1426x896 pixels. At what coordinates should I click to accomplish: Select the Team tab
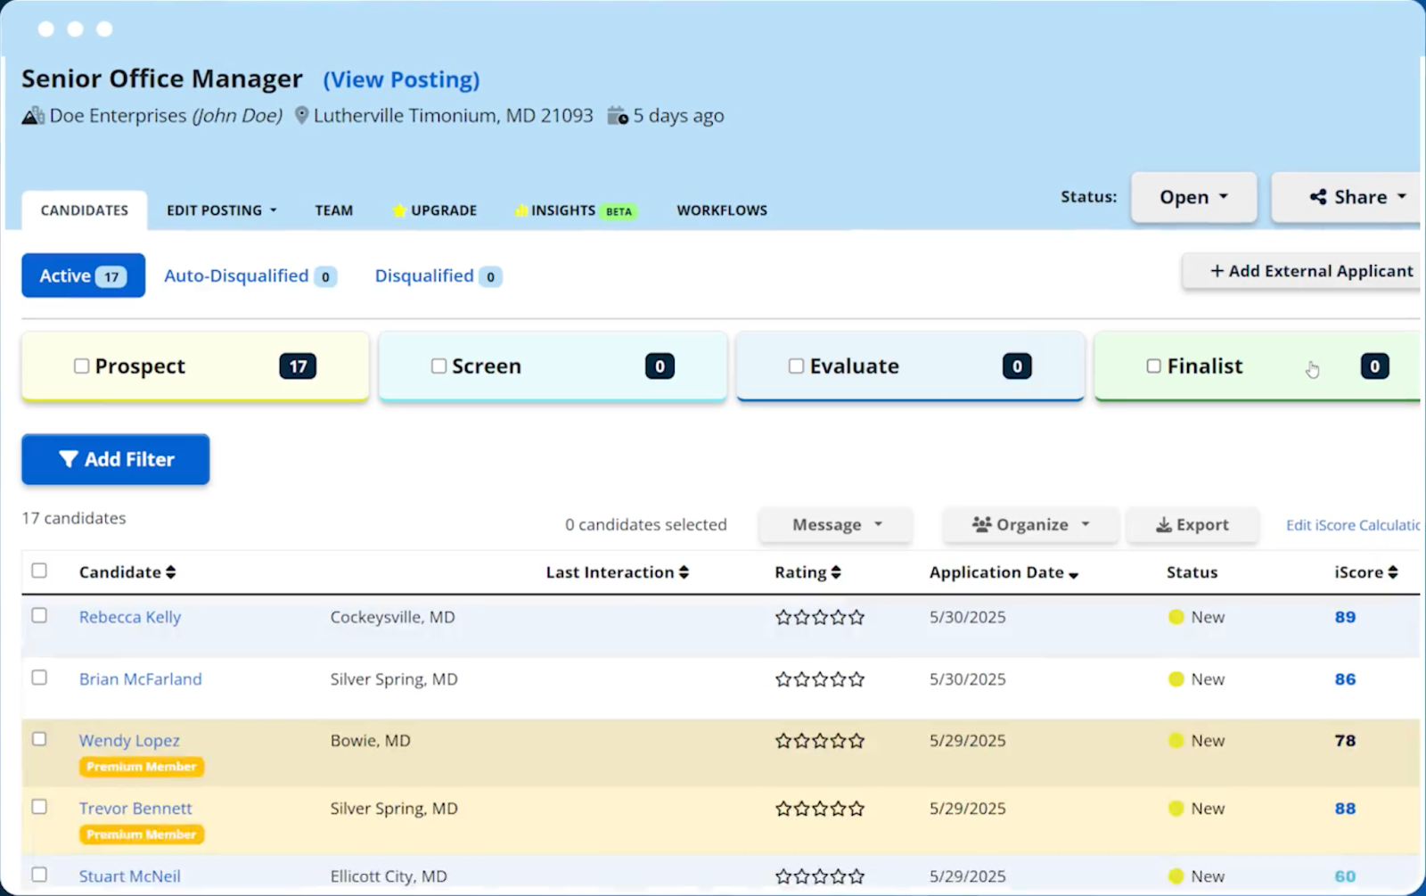(333, 210)
